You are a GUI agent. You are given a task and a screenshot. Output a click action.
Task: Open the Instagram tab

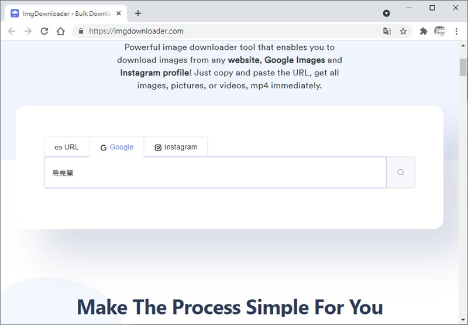click(x=176, y=147)
